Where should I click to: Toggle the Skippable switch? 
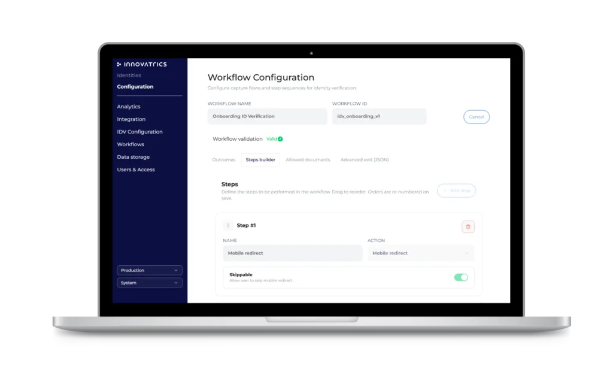[461, 277]
